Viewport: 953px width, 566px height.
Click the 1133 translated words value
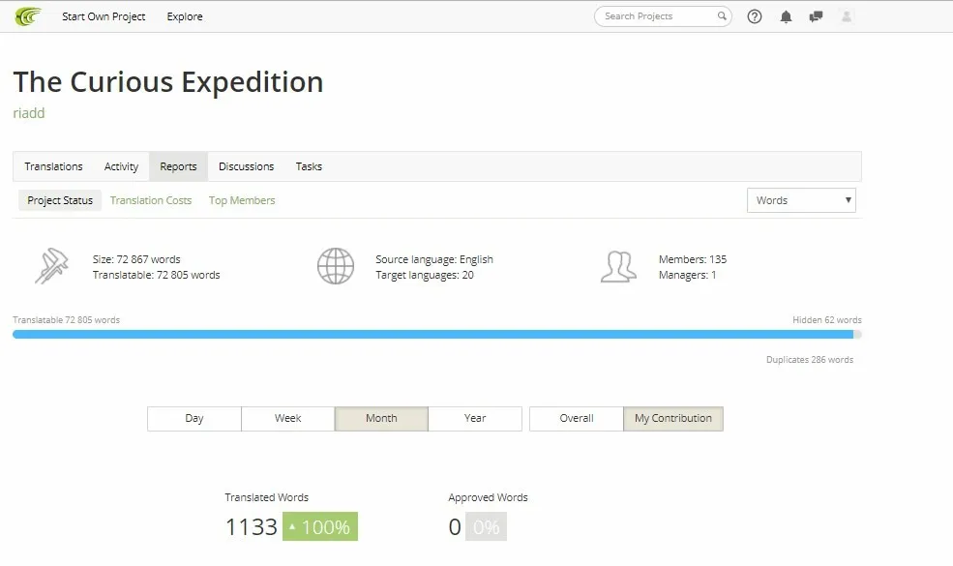pyautogui.click(x=251, y=526)
